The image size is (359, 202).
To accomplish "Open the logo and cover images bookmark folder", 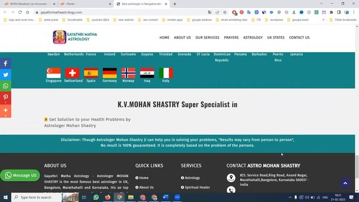I will tap(19, 20).
